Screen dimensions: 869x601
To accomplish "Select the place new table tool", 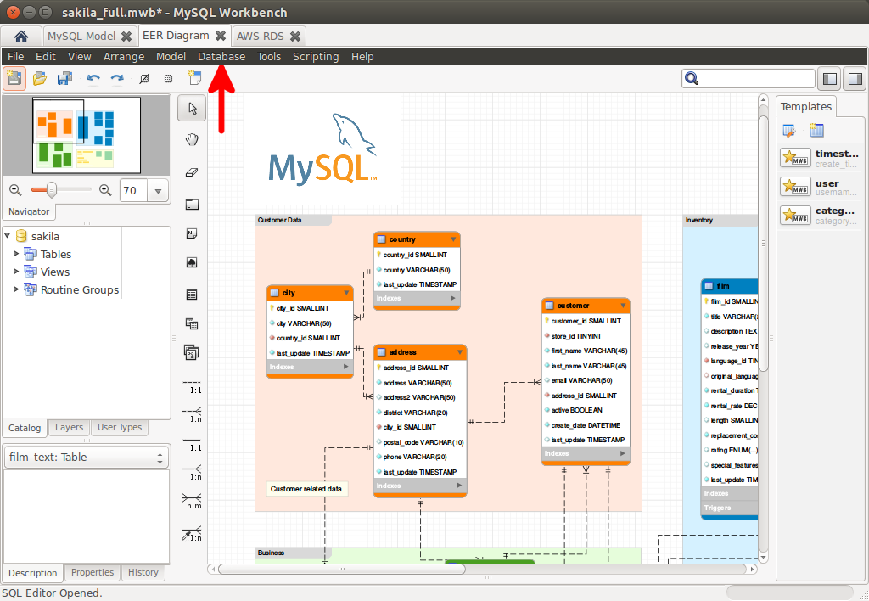I will tap(192, 295).
